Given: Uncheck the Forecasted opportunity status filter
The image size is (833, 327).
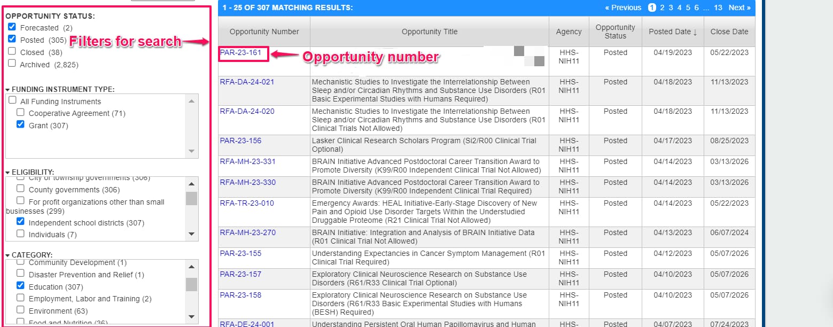Looking at the screenshot, I should (12, 27).
